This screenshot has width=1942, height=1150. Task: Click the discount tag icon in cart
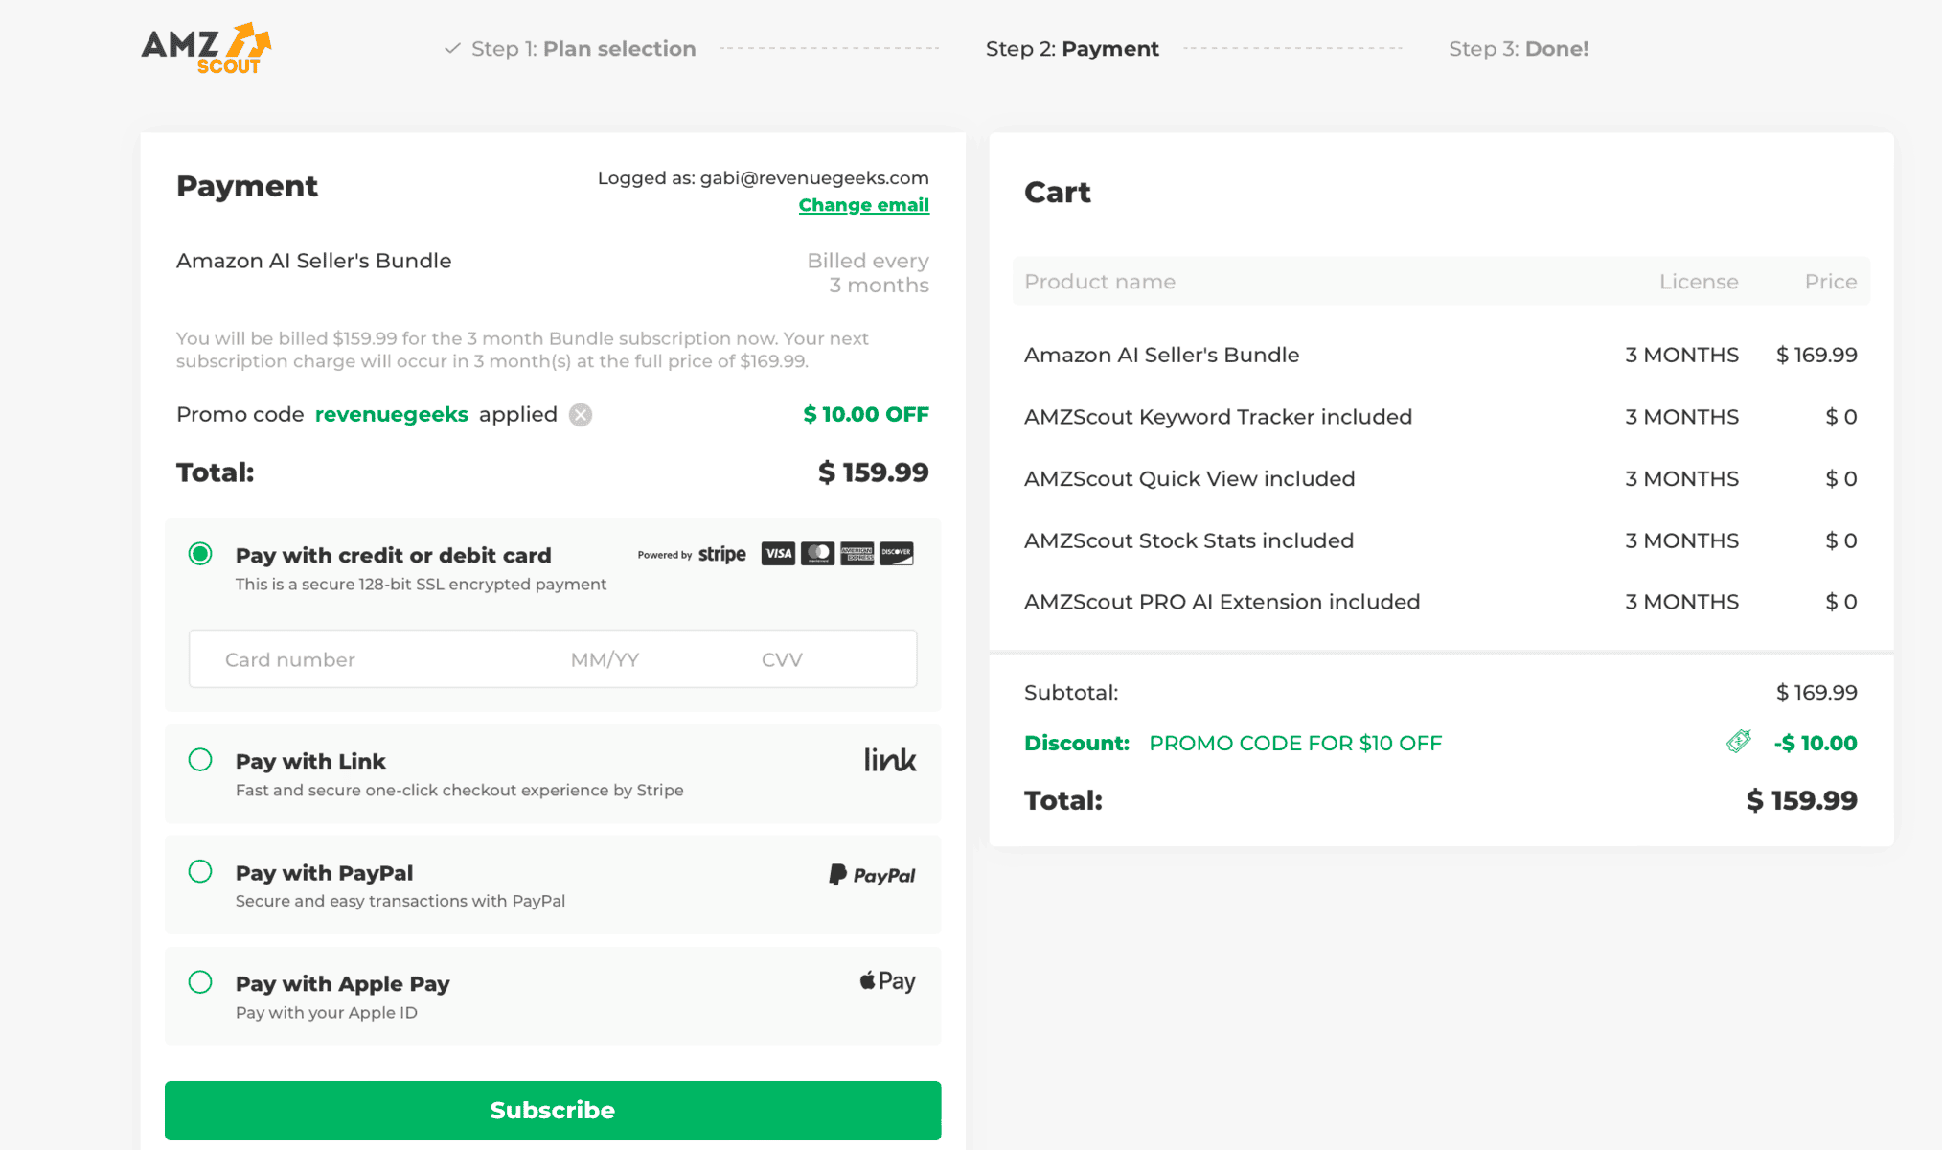pyautogui.click(x=1739, y=742)
